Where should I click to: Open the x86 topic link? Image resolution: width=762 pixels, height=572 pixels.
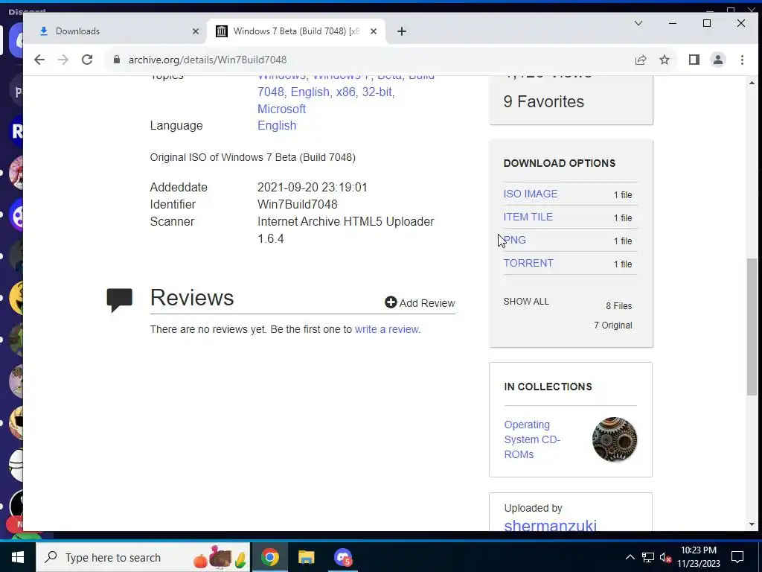[346, 92]
